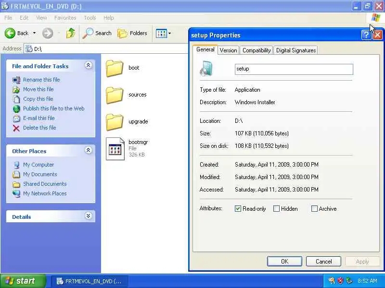The height and width of the screenshot is (288, 385).
Task: Check the Archive attribute
Action: 314,209
